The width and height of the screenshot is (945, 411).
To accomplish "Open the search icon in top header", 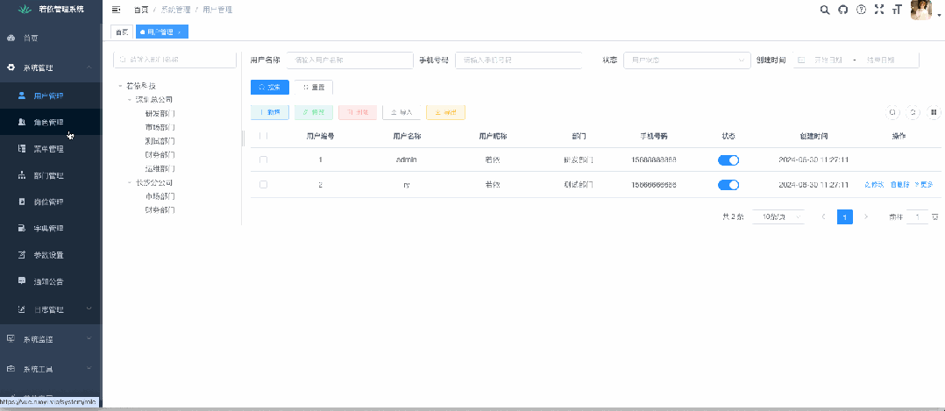I will click(824, 10).
